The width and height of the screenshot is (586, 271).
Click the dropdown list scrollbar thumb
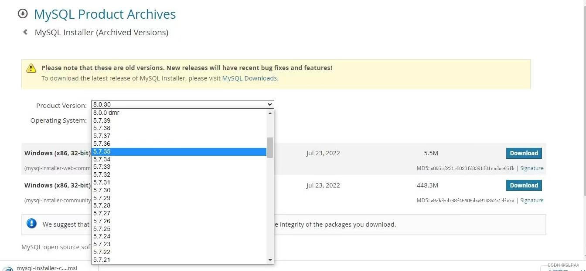point(270,148)
